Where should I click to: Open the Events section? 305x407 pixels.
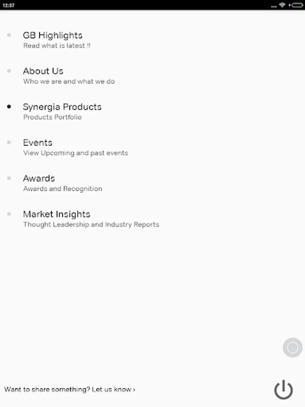[x=38, y=142]
